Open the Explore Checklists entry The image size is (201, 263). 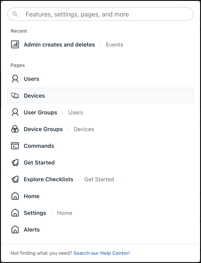(x=48, y=179)
